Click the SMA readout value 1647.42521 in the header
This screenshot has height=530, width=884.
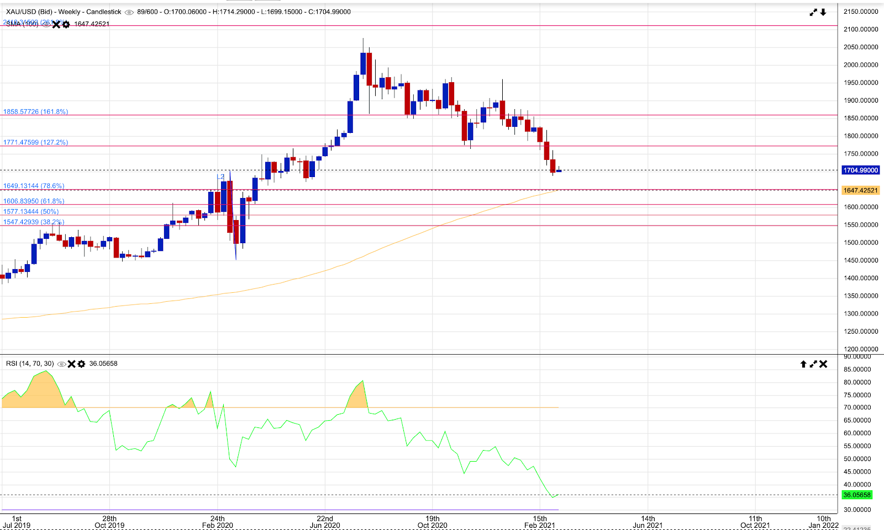(x=92, y=24)
